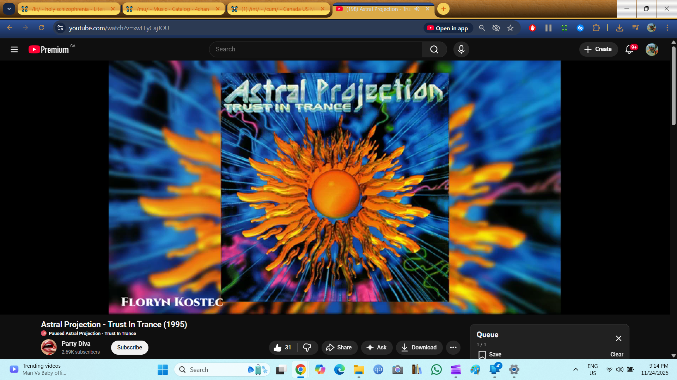Focus the YouTube search input field
The height and width of the screenshot is (380, 677).
[x=316, y=50]
